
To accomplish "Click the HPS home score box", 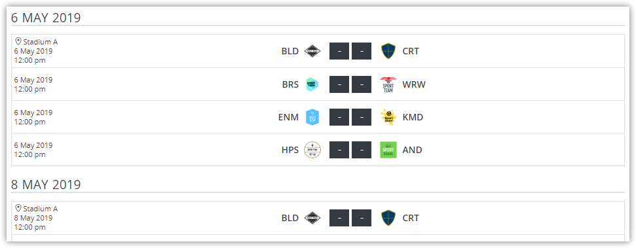I will (339, 150).
